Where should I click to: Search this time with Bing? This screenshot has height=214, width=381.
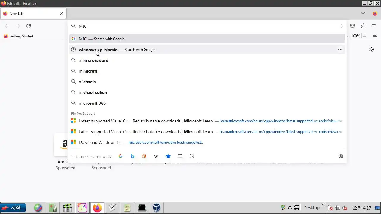(132, 156)
